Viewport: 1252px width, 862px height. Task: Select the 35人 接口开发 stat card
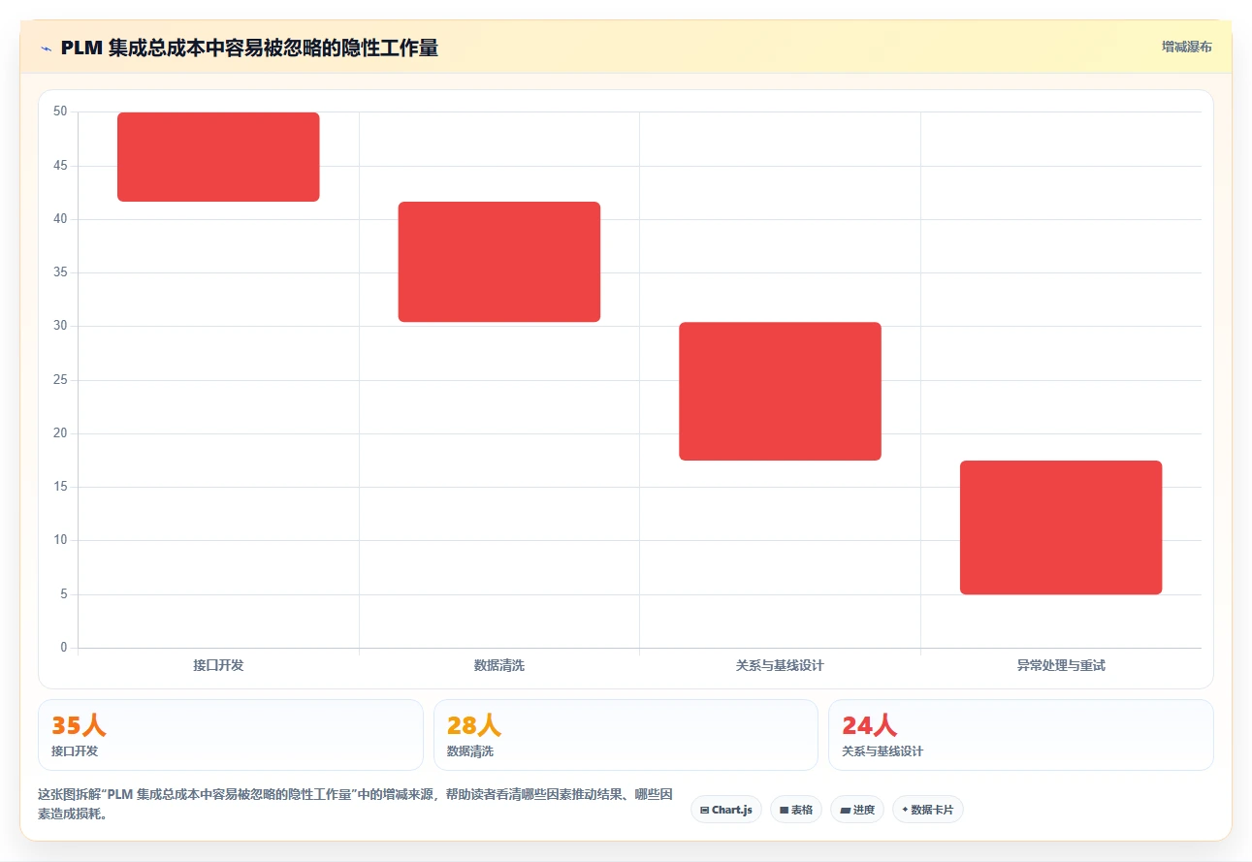click(x=231, y=735)
